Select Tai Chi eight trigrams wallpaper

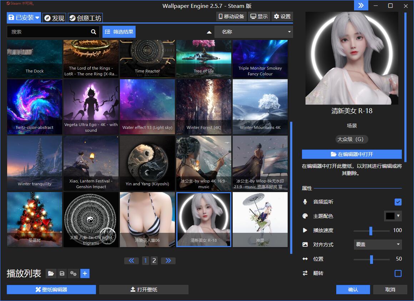(x=91, y=220)
